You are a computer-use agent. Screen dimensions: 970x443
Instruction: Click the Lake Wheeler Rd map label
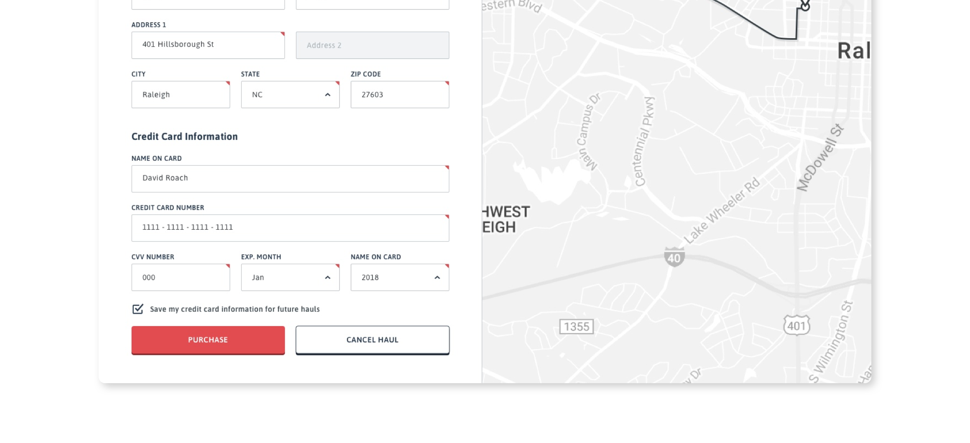722,210
